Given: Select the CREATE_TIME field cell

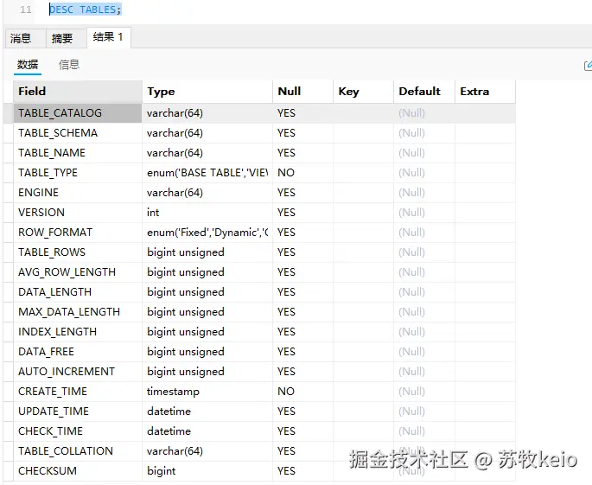Looking at the screenshot, I should click(x=78, y=392).
